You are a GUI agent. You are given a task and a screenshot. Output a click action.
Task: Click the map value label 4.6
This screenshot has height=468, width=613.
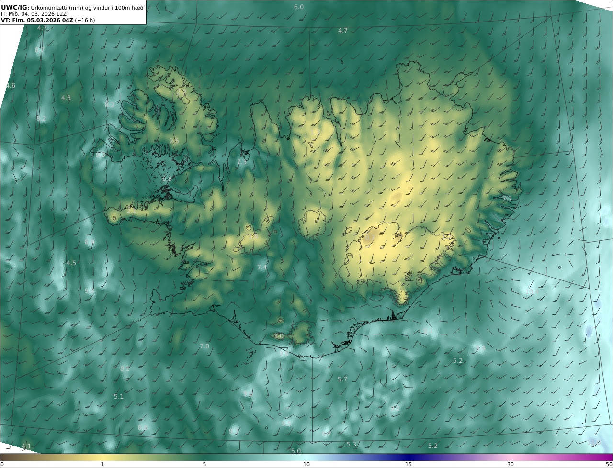coord(11,85)
